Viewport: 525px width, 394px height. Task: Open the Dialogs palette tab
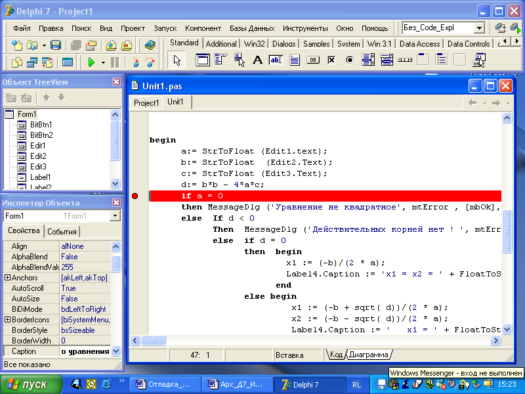click(284, 44)
